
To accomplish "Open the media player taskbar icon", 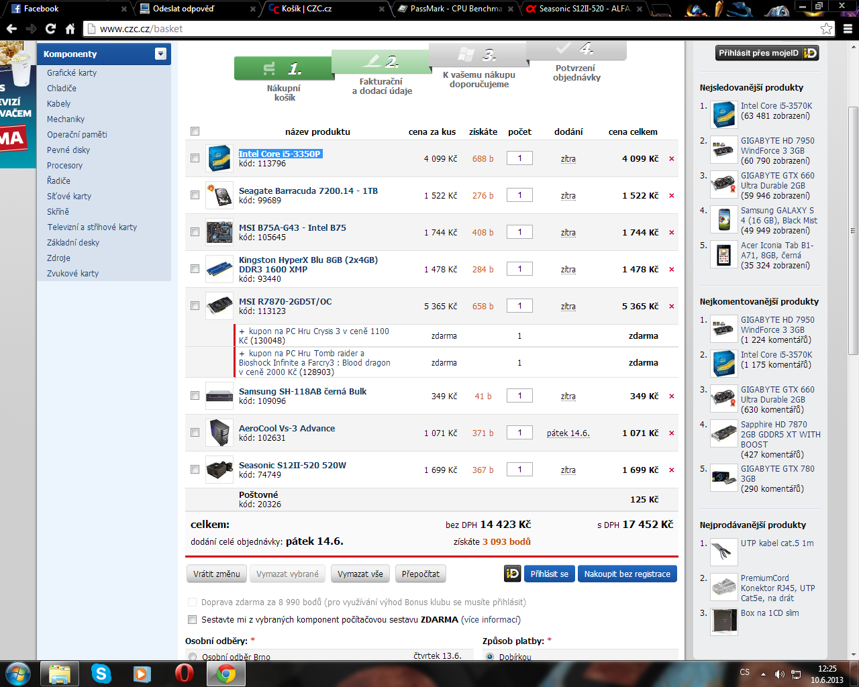I will [142, 674].
